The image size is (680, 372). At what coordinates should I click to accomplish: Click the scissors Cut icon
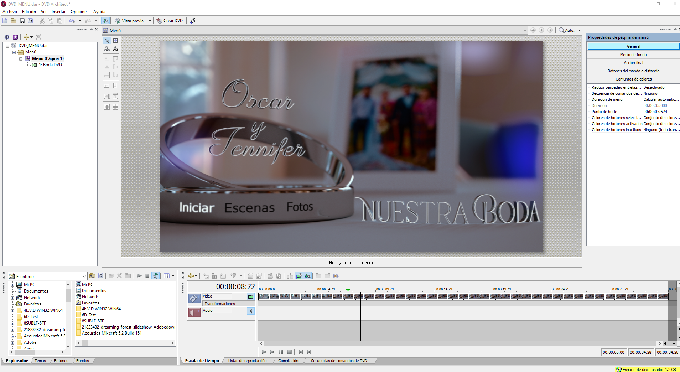pos(42,21)
